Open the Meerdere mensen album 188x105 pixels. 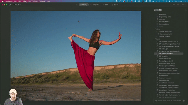(165, 78)
